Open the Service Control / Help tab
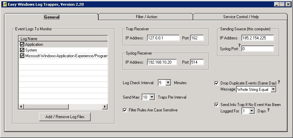293x138 pixels. click(x=241, y=17)
